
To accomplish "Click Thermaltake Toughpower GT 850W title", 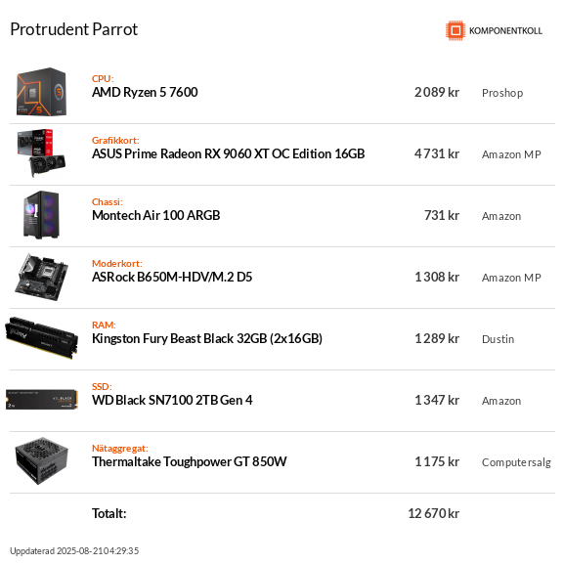I will (x=190, y=461).
